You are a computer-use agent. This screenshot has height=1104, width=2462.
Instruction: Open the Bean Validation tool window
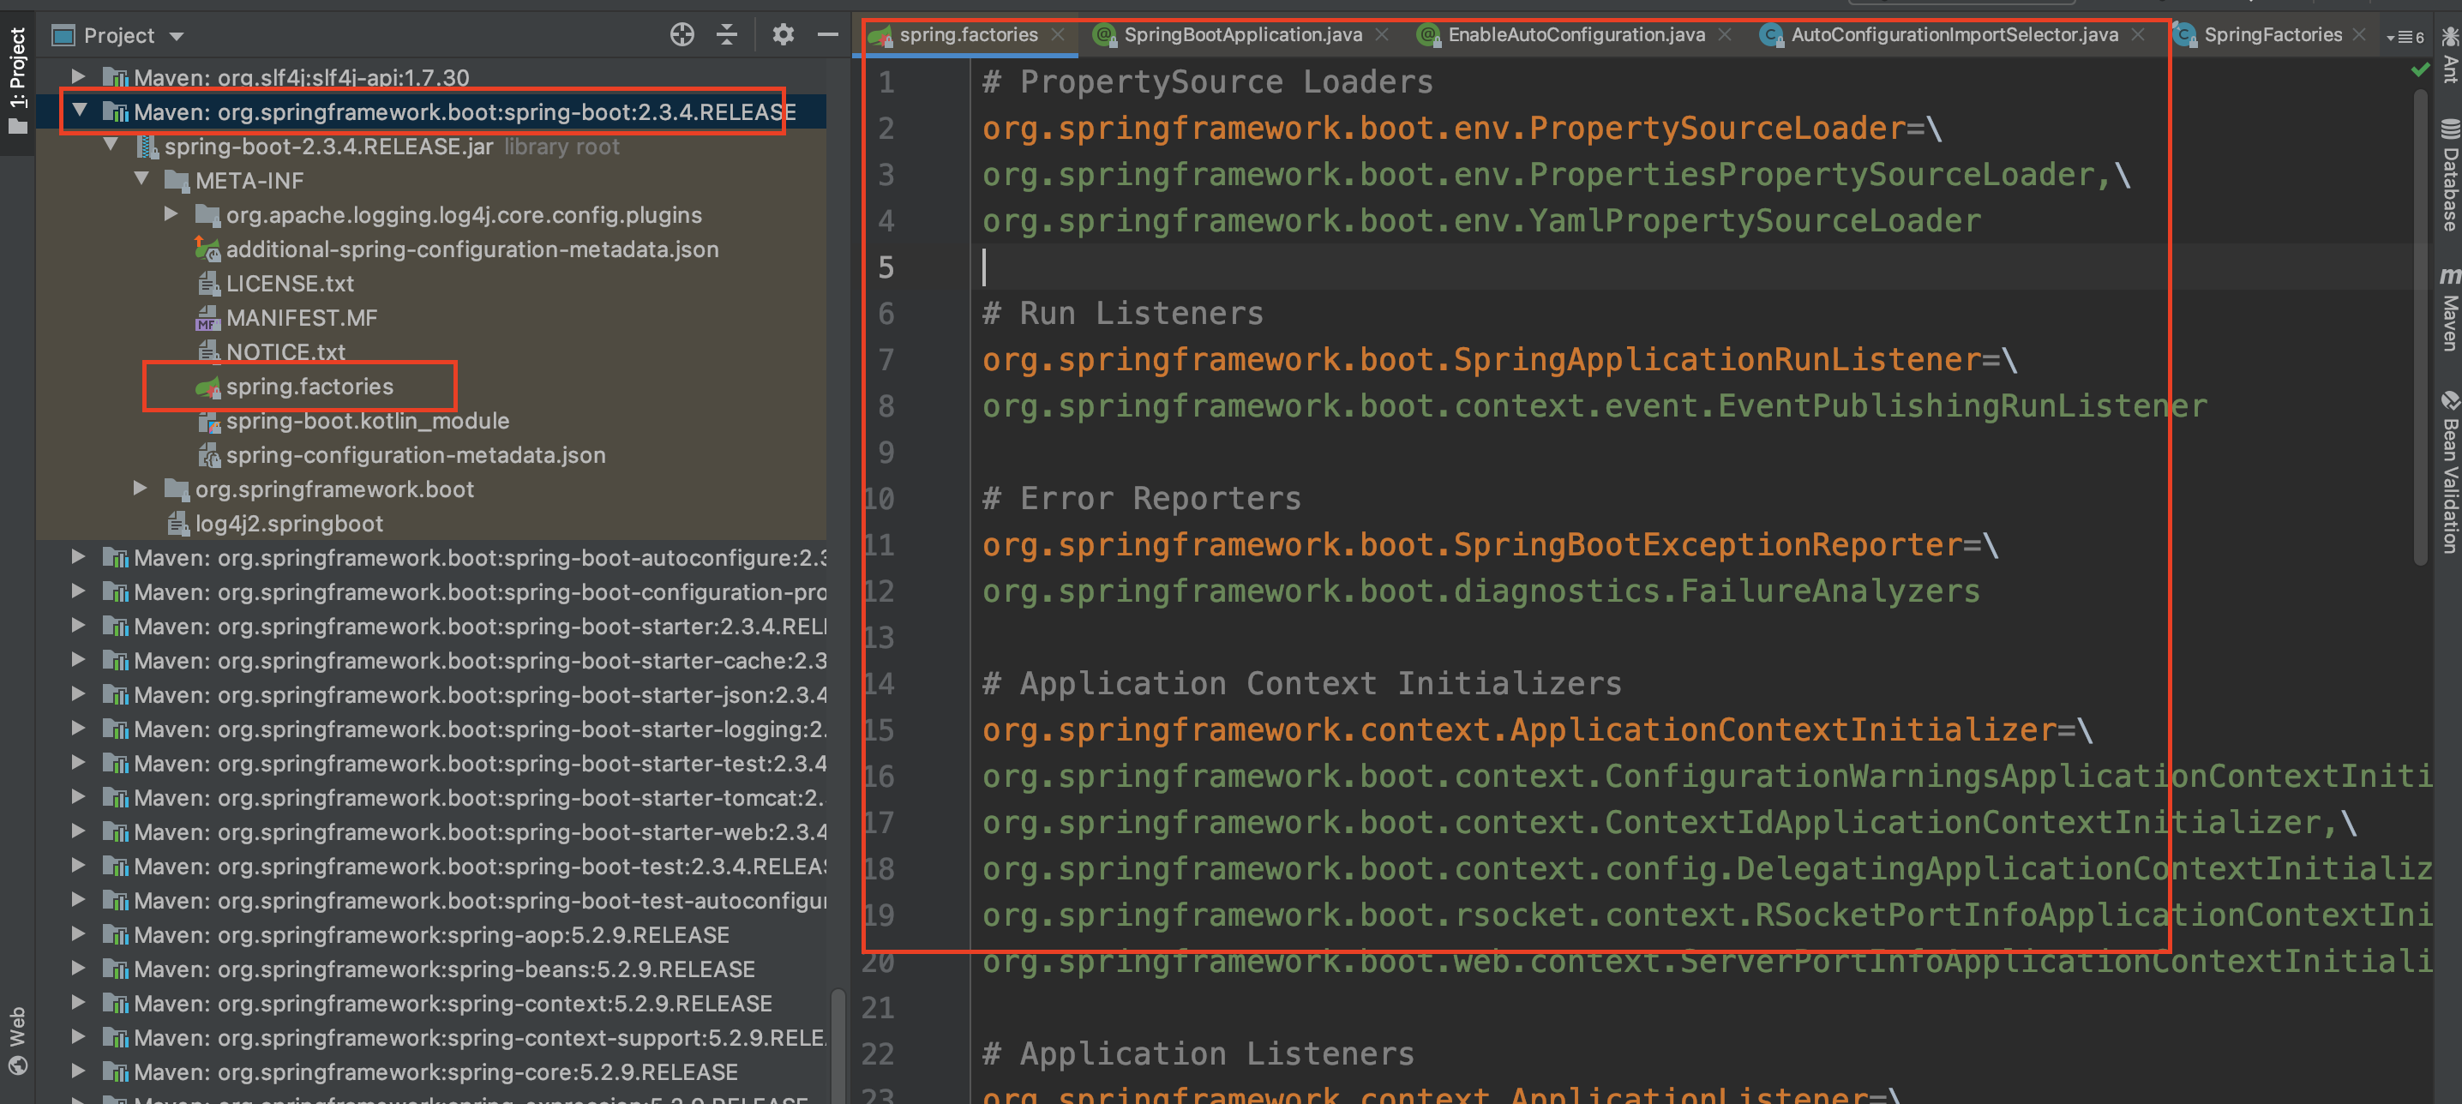2448,468
